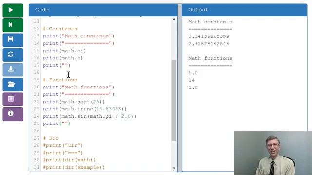The height and width of the screenshot is (175, 312).
Task: Click the code scrollbar up arrow
Action: pyautogui.click(x=174, y=19)
